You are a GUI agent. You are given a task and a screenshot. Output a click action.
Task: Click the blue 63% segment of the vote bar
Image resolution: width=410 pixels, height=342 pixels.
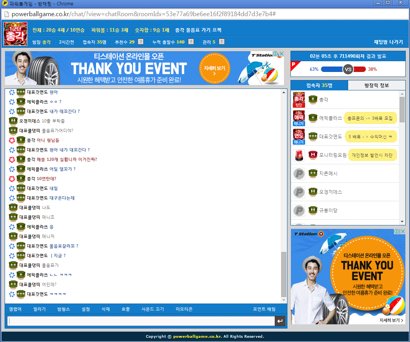pos(332,69)
